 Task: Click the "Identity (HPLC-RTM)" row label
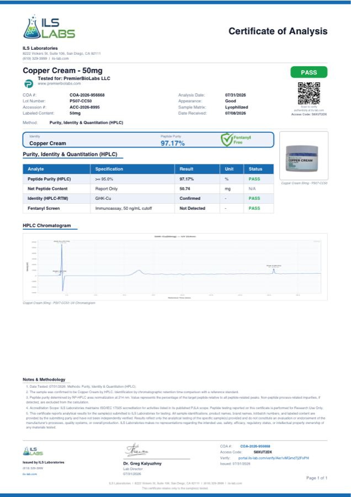click(x=48, y=198)
